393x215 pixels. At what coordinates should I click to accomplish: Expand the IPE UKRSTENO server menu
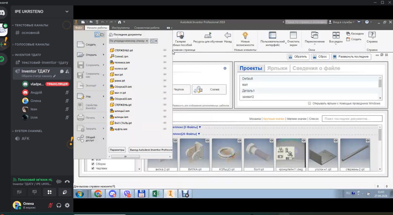pos(67,12)
